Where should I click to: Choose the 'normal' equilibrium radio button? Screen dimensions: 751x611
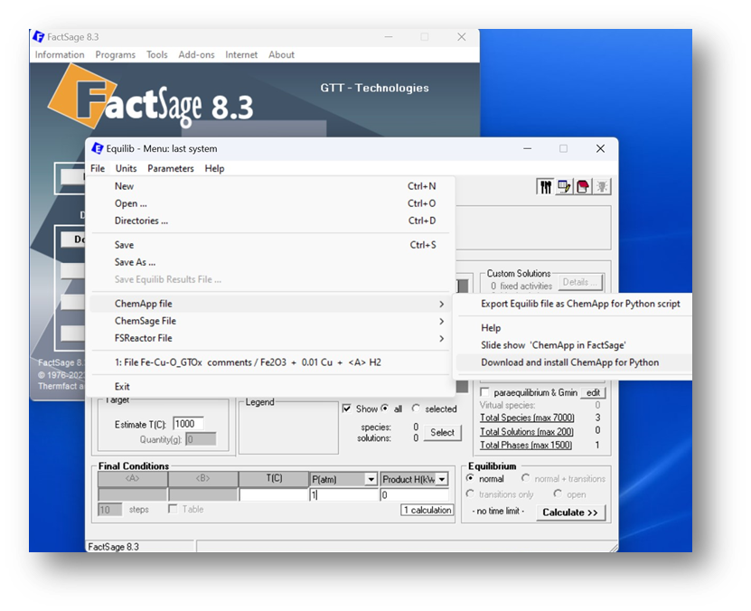click(x=470, y=478)
